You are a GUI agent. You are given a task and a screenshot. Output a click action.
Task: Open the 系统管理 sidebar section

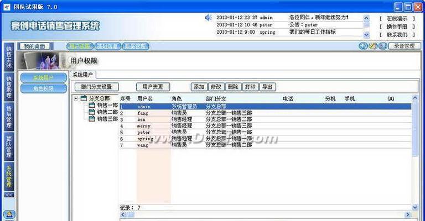point(9,176)
